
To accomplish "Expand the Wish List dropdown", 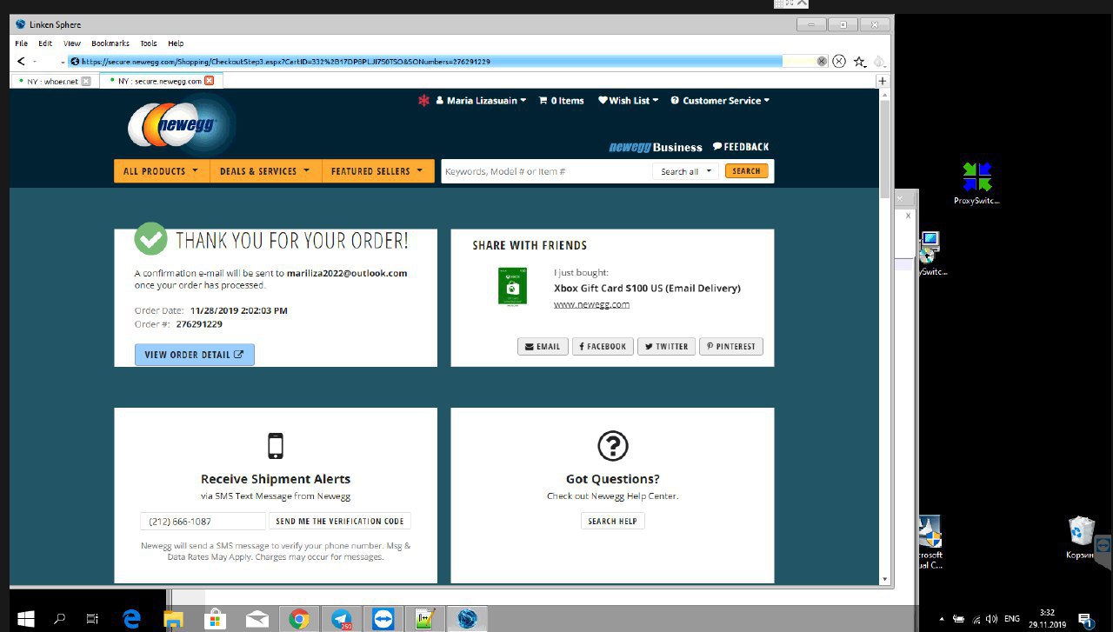I will (628, 101).
